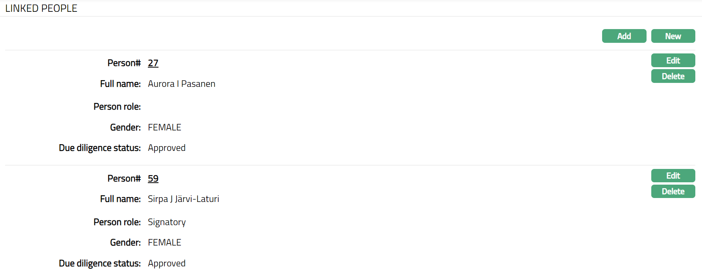Click the Due diligence status label for Sirpa

click(x=99, y=264)
